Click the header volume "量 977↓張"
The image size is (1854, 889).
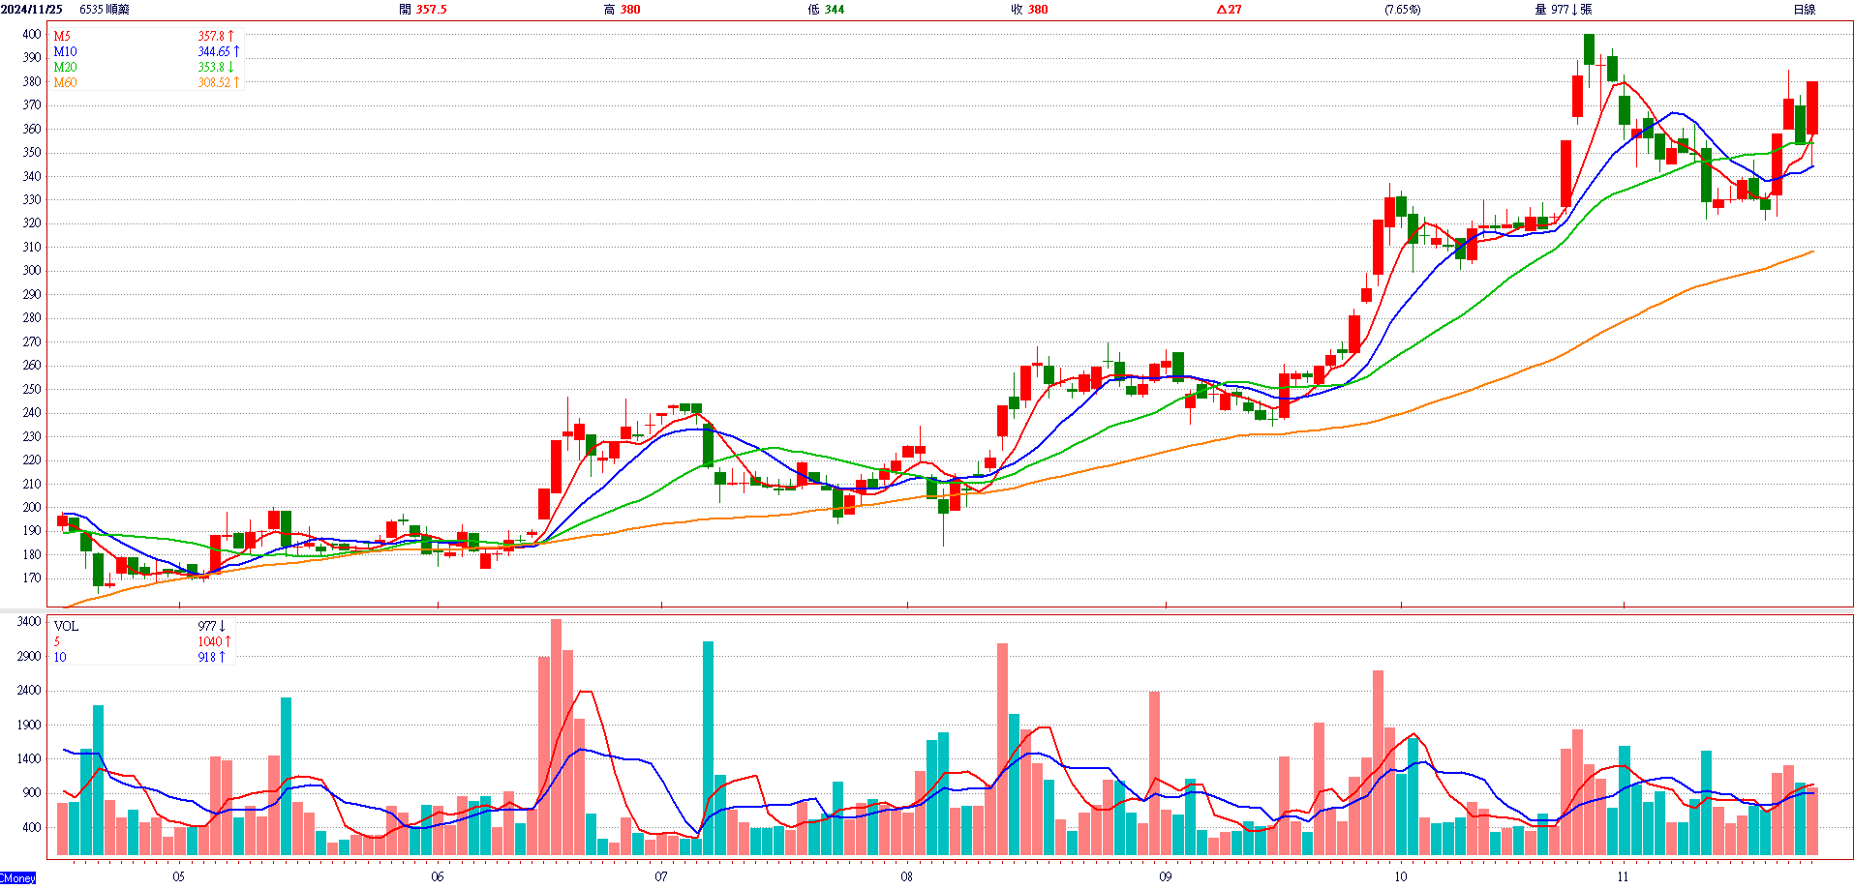coord(1564,9)
